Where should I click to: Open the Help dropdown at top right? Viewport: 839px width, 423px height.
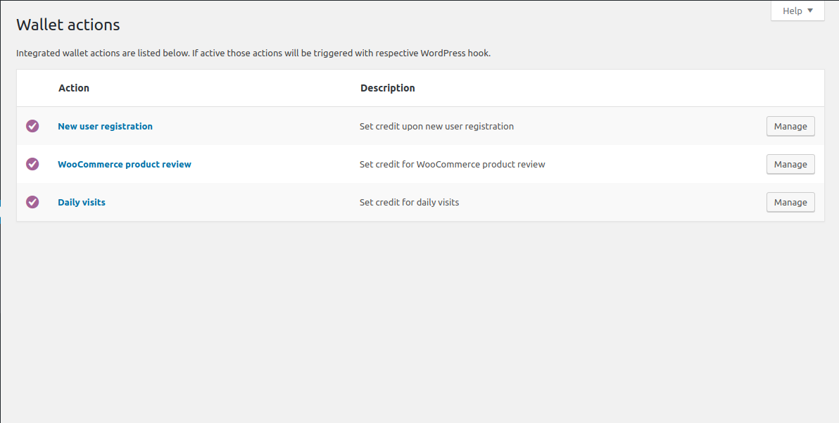click(x=797, y=11)
